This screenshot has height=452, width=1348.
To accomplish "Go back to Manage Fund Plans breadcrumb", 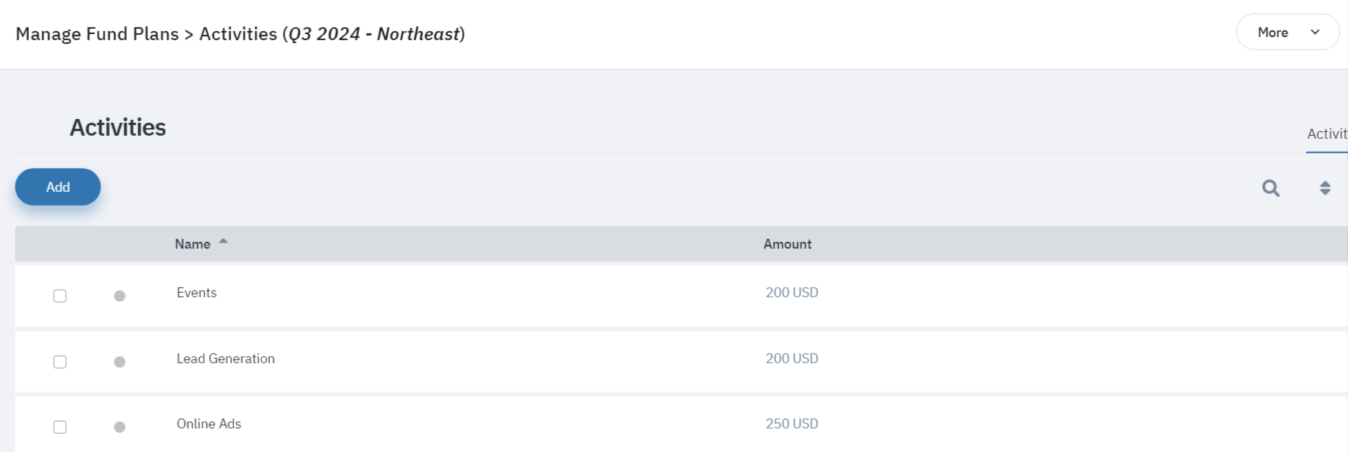I will click(x=97, y=34).
